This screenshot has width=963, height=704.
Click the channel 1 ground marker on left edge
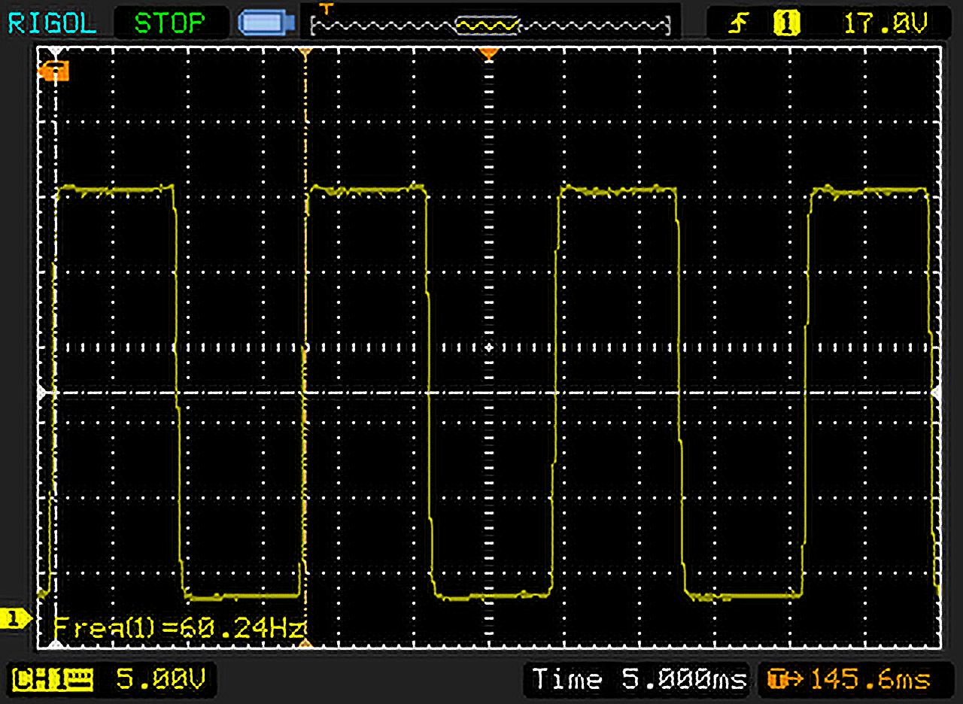(15, 619)
